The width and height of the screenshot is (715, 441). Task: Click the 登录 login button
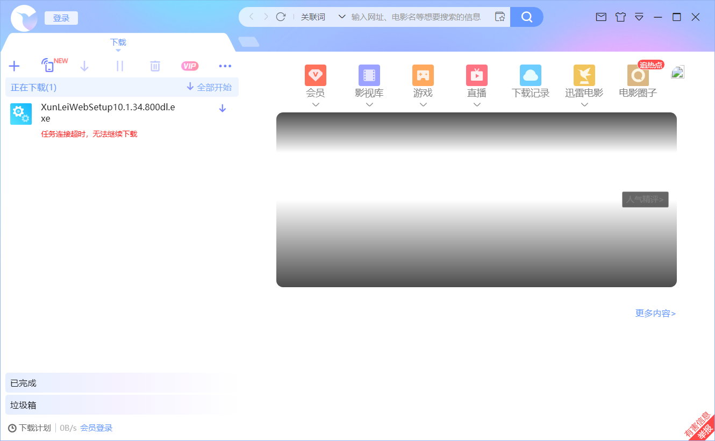[x=61, y=17]
